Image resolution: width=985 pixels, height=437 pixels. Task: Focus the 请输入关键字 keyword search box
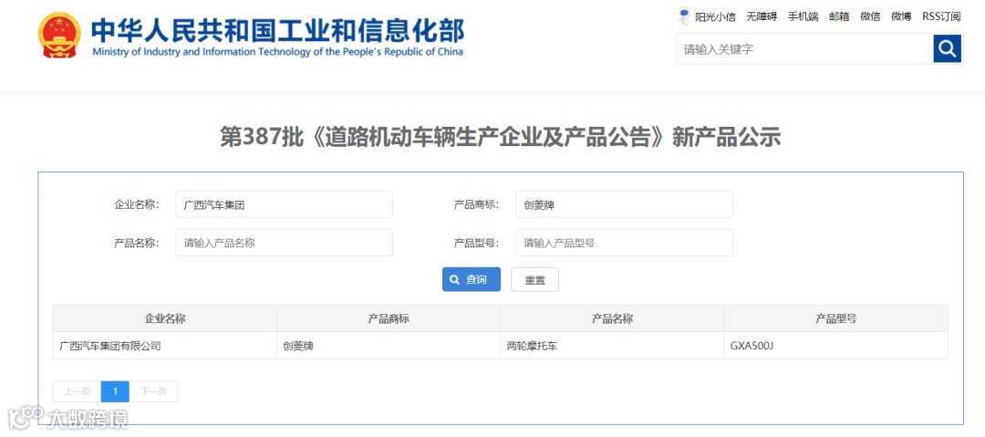(x=804, y=48)
